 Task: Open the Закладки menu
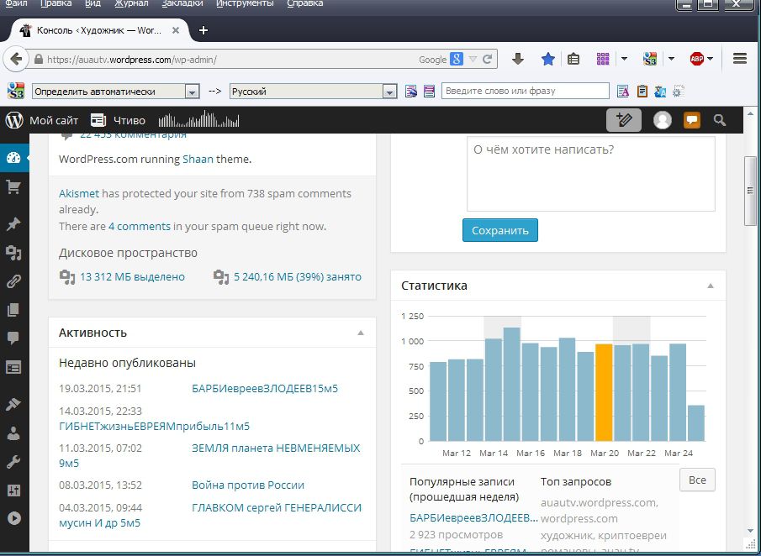click(182, 3)
